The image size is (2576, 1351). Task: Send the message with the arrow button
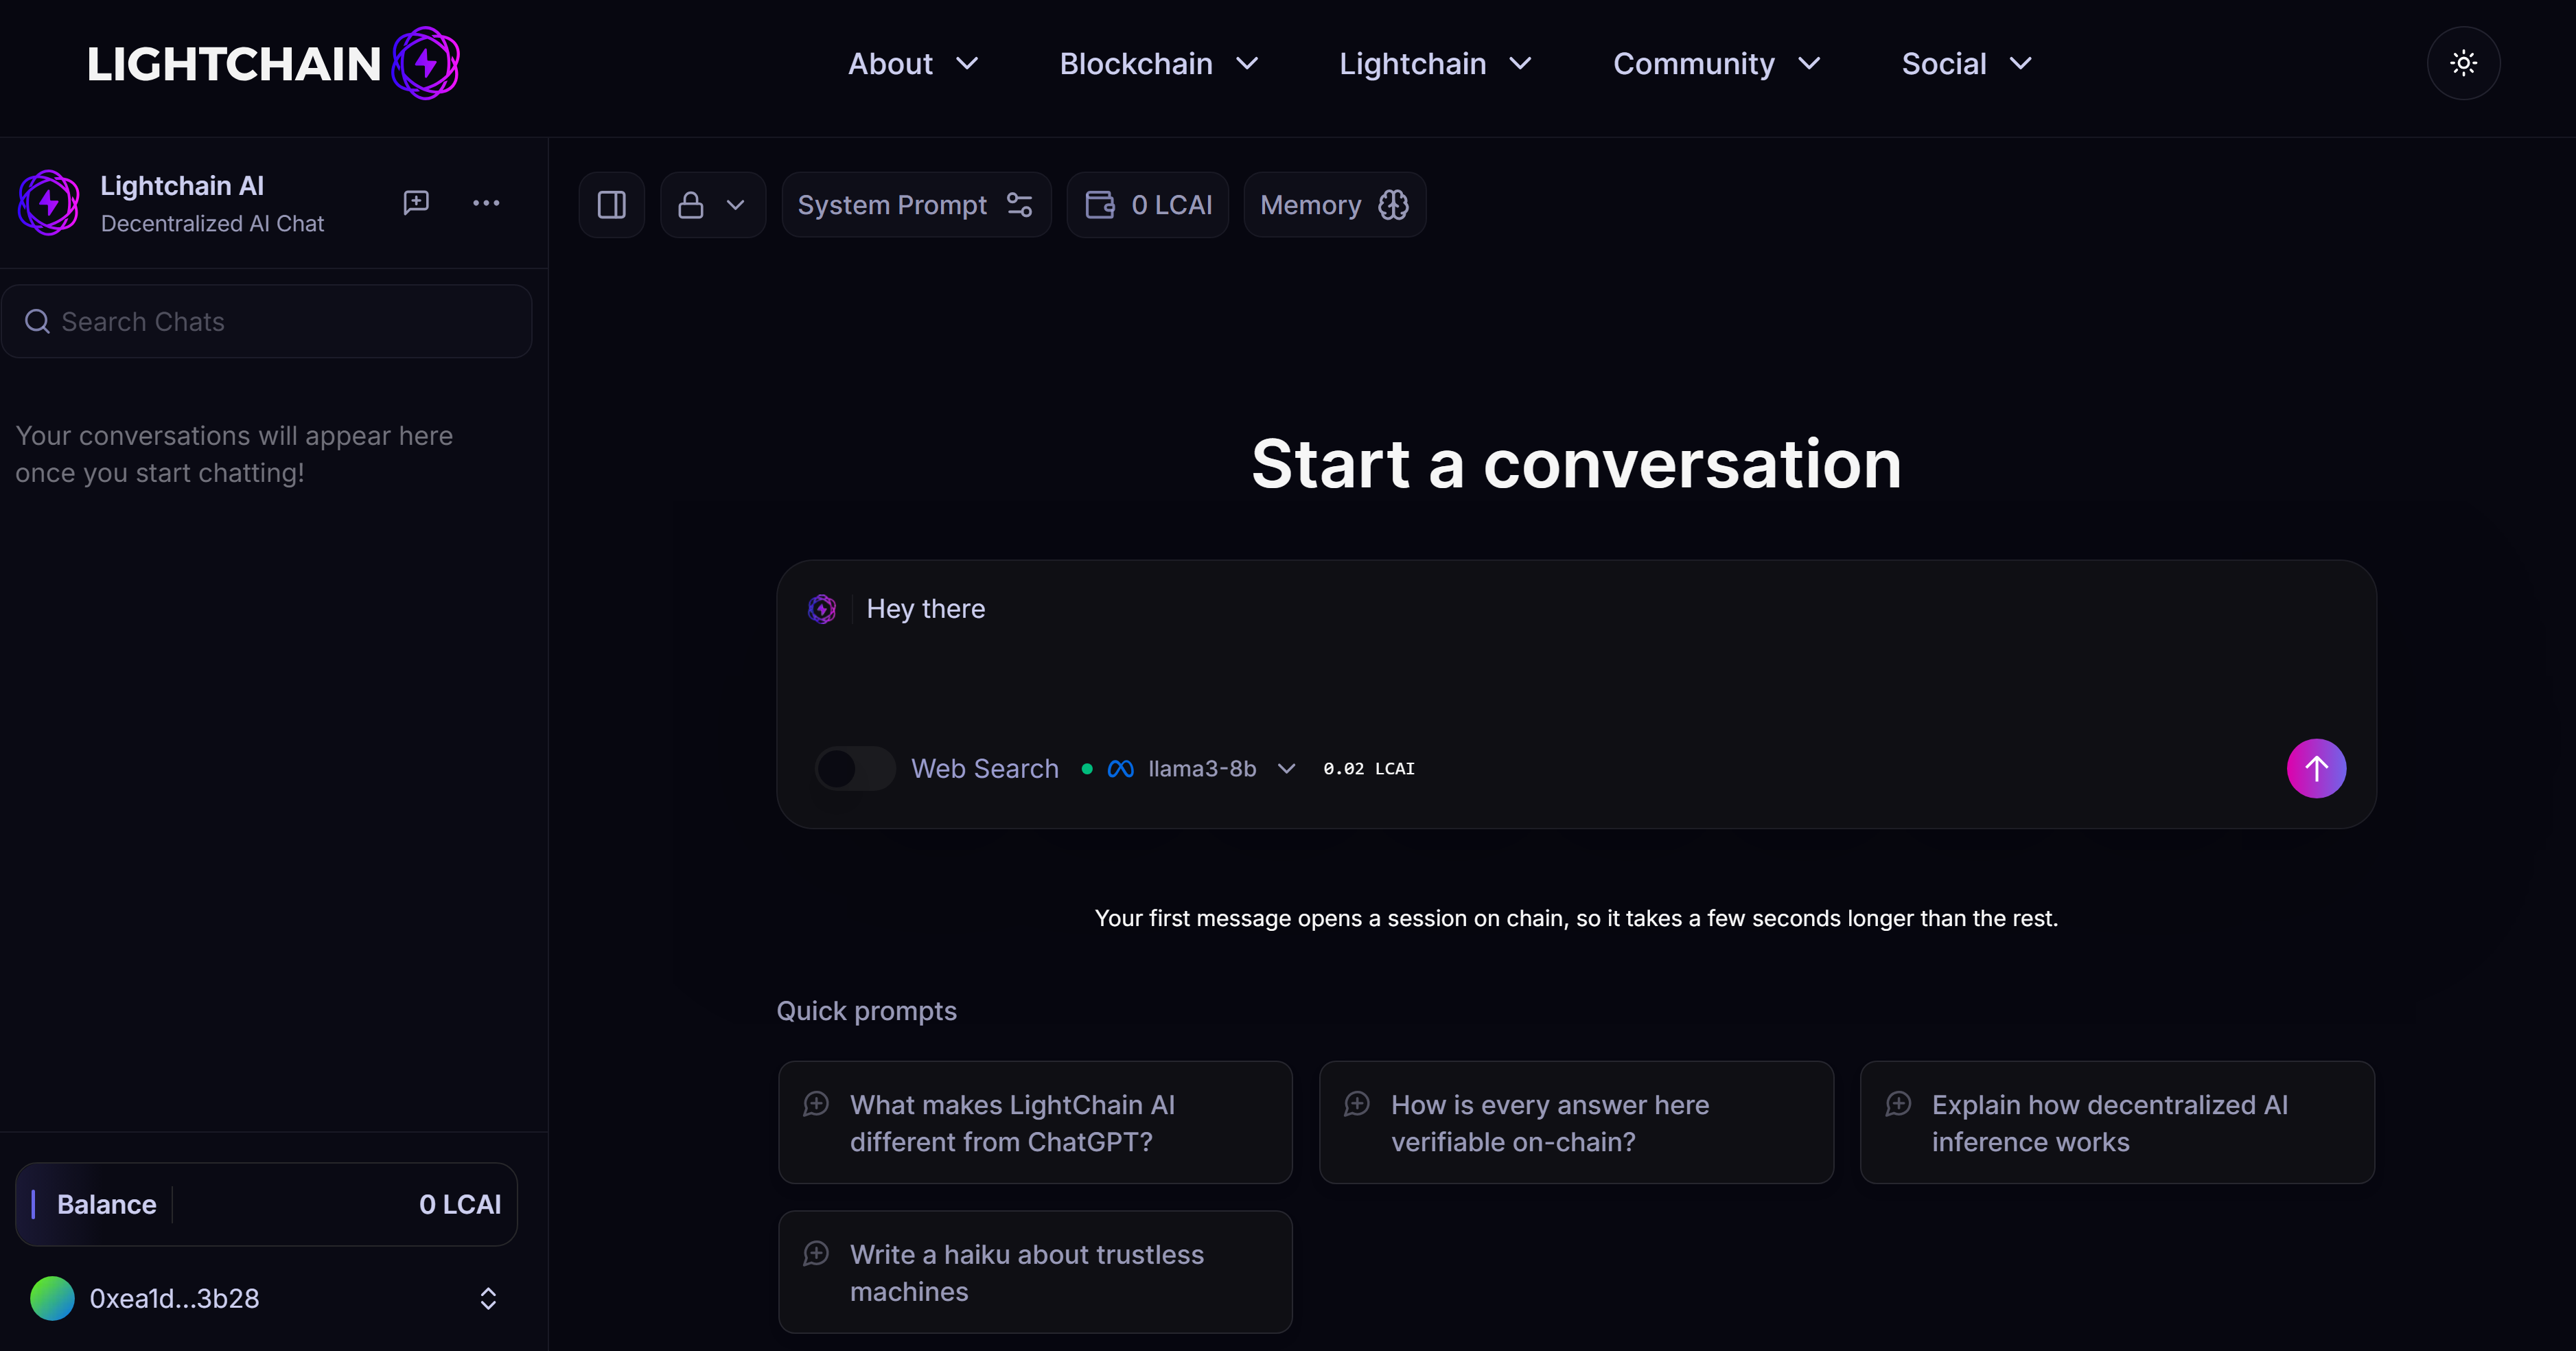coord(2315,769)
